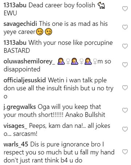Open 1313abu profile from porcupine comment

[15, 43]
